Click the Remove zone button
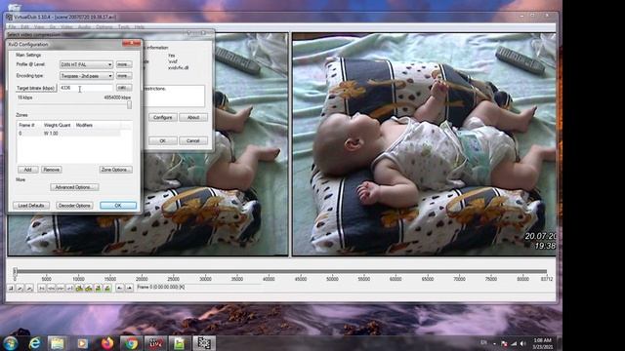Viewport: 625px width, 351px height. tap(52, 170)
